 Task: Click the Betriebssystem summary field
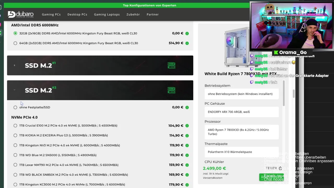(242, 94)
